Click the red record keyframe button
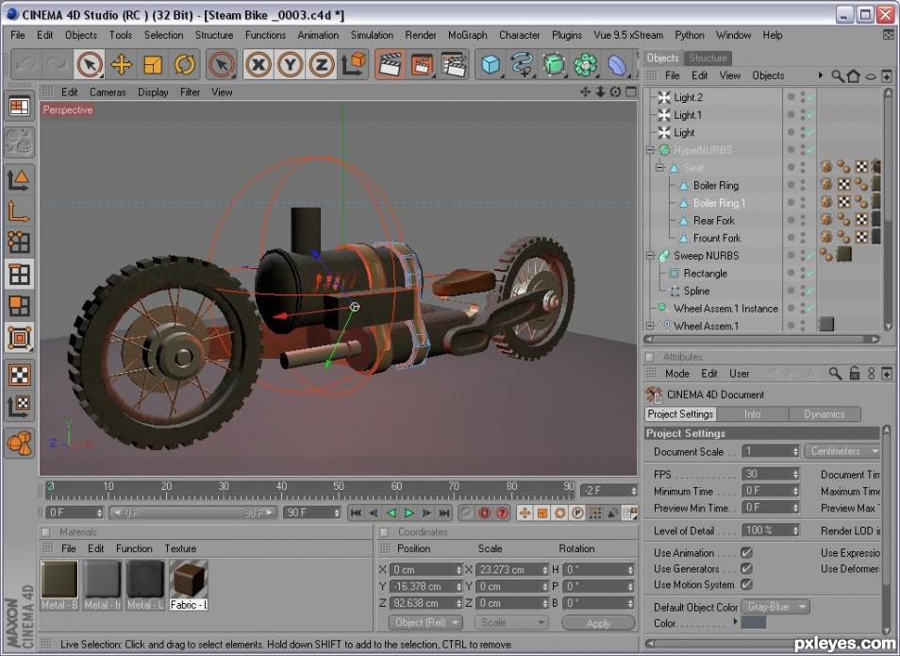This screenshot has width=900, height=656. (485, 513)
